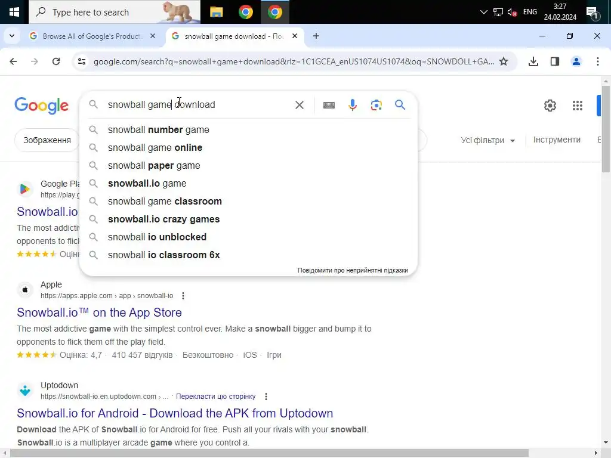611x458 pixels.
Task: Click inside the Google search box
Action: (197, 105)
